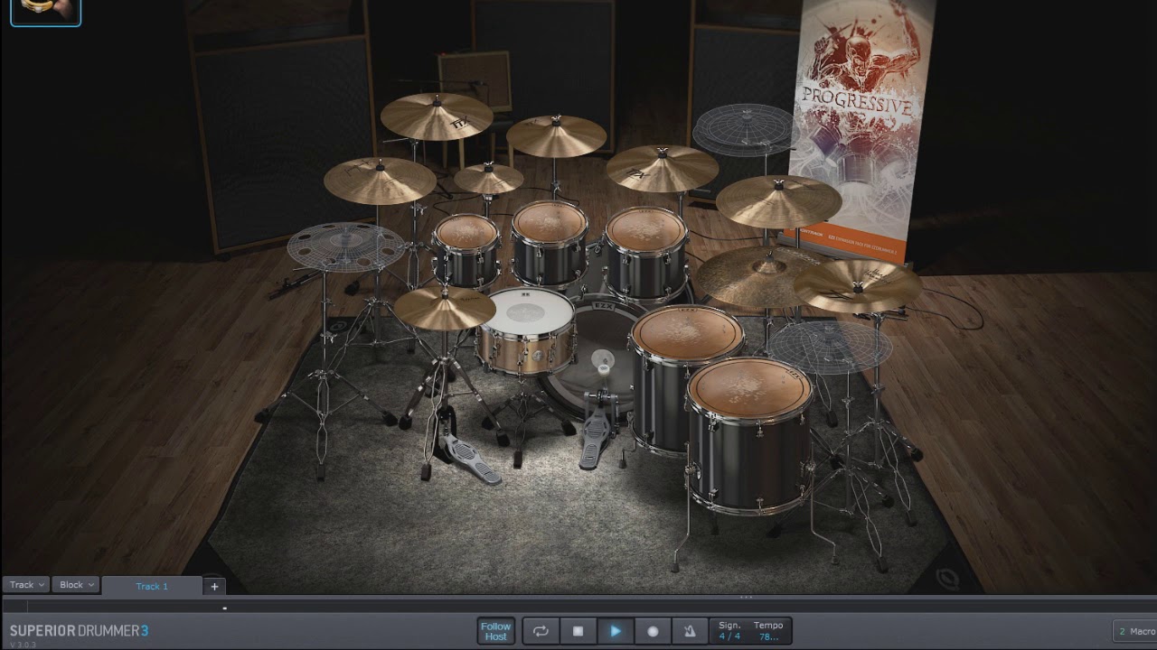Hit the far-left crash cymbal
Image resolution: width=1157 pixels, height=650 pixels.
coord(380,180)
